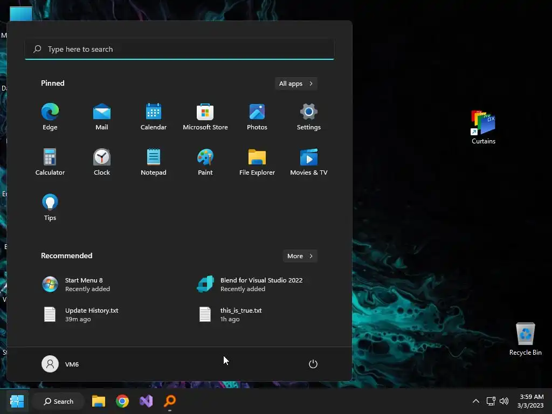Image resolution: width=552 pixels, height=414 pixels.
Task: Open Settings from pinned apps
Action: 309,117
